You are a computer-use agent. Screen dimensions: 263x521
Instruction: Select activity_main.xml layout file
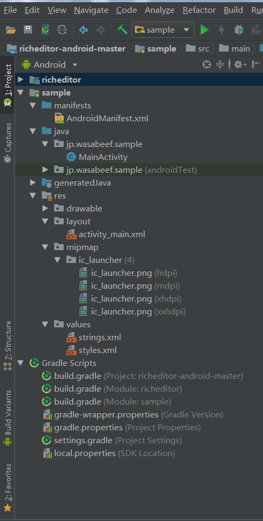[x=112, y=234]
